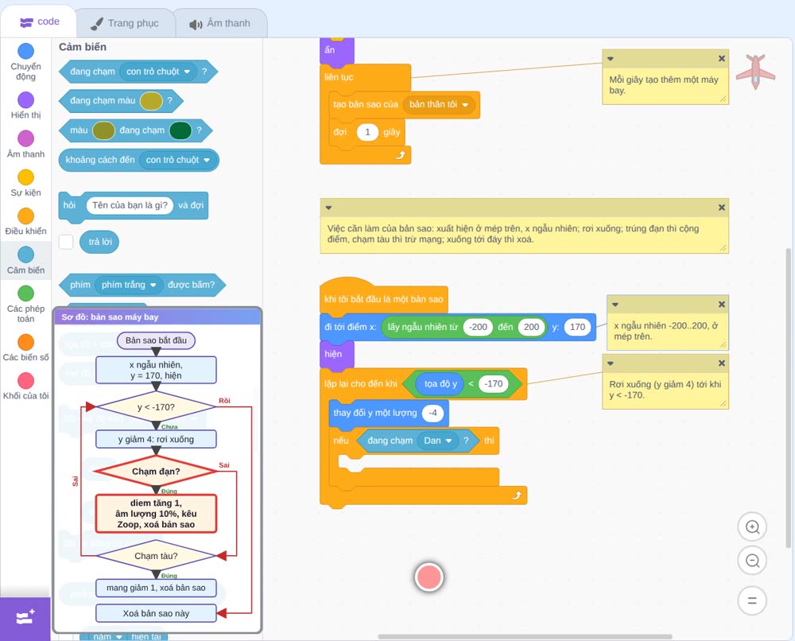Close the 'Mỗi giây tạo thêm' comment

tap(722, 59)
